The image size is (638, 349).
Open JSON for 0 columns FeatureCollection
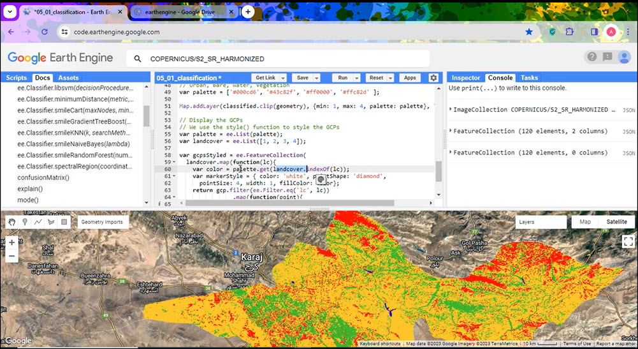628,153
